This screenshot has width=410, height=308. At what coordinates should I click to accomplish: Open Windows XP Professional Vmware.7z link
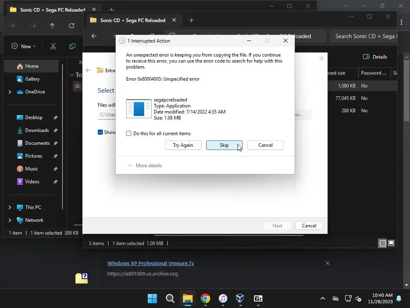tap(151, 263)
